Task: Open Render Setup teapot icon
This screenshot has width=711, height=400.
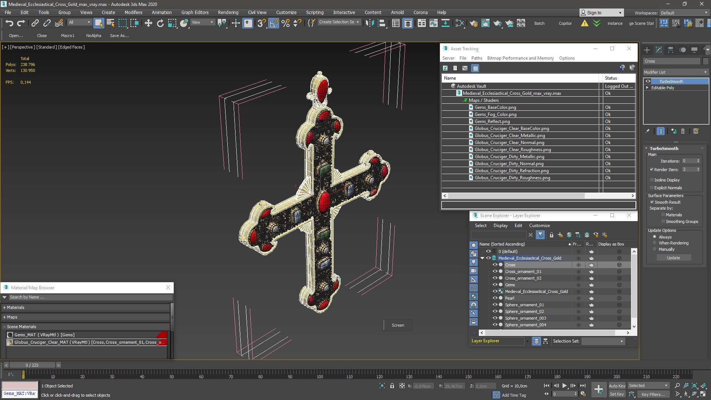Action: (474, 23)
